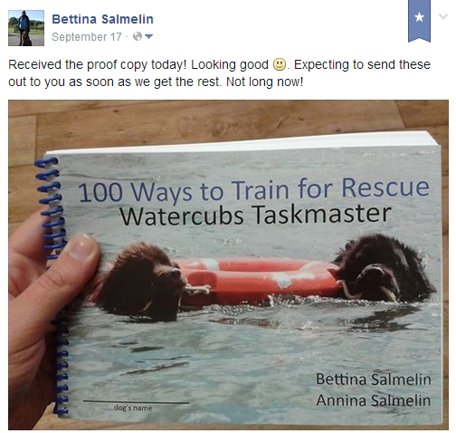This screenshot has width=456, height=433.
Task: Click the "Bettina Salmelin" author name on the book cover
Action: click(x=374, y=379)
